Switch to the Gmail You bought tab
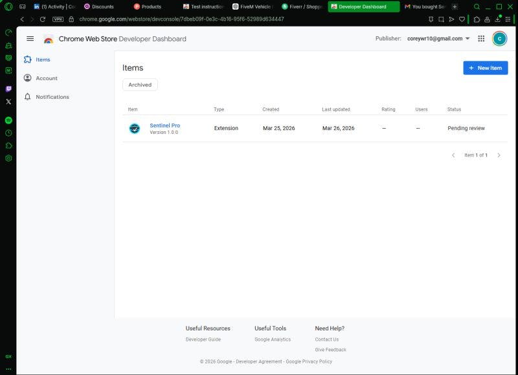This screenshot has width=518, height=375. (x=425, y=6)
